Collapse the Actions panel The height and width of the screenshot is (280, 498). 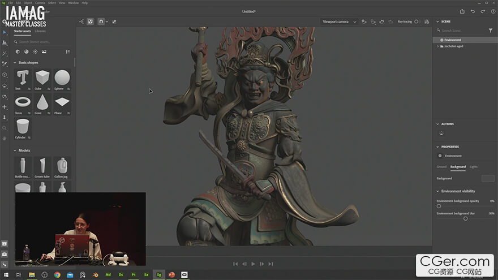(x=437, y=124)
